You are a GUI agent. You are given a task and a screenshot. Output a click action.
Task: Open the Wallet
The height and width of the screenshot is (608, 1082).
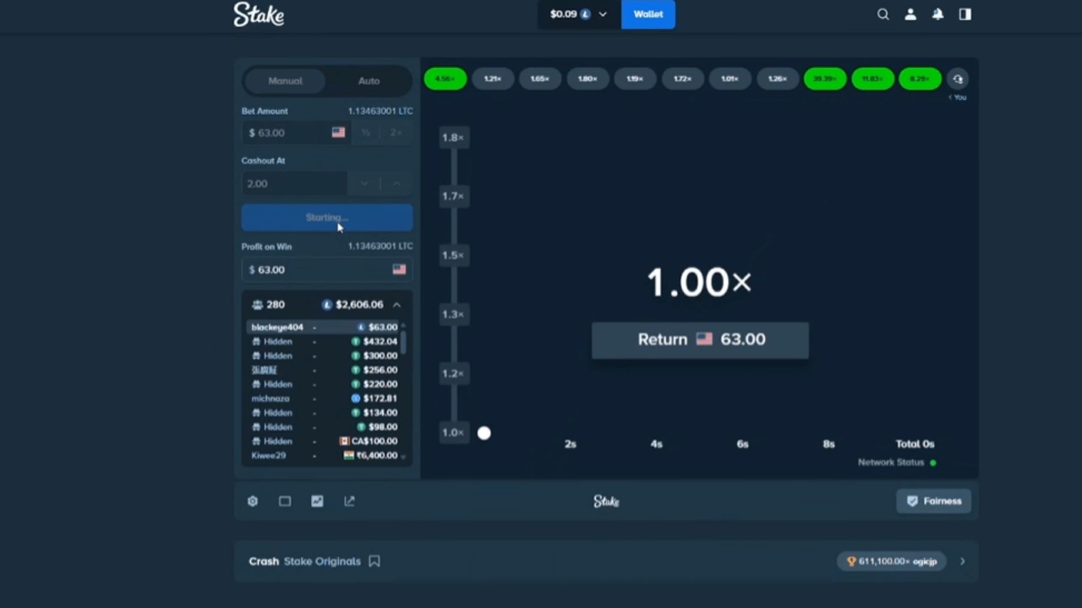pyautogui.click(x=648, y=14)
